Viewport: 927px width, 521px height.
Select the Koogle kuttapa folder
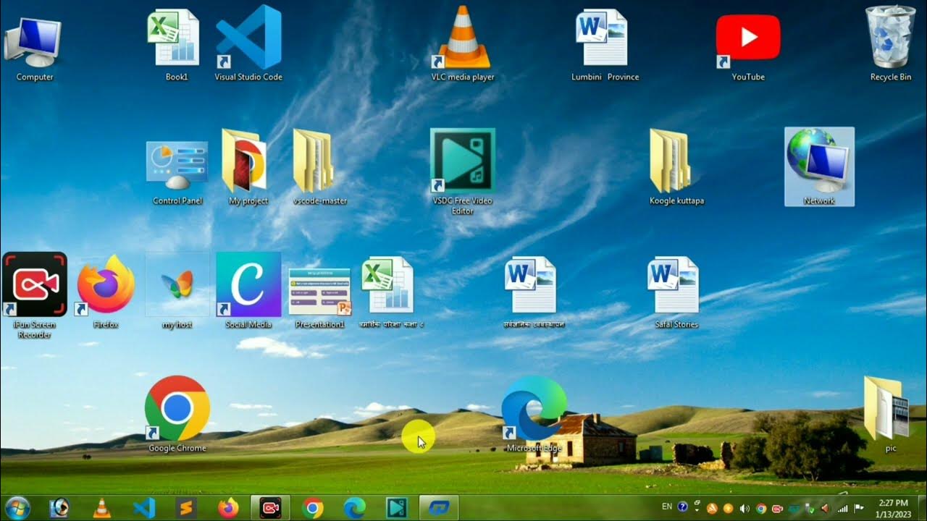[x=675, y=168]
